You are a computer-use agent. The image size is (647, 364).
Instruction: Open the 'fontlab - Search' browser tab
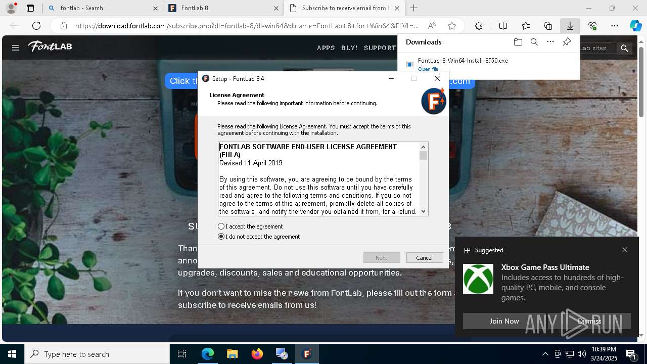(102, 8)
